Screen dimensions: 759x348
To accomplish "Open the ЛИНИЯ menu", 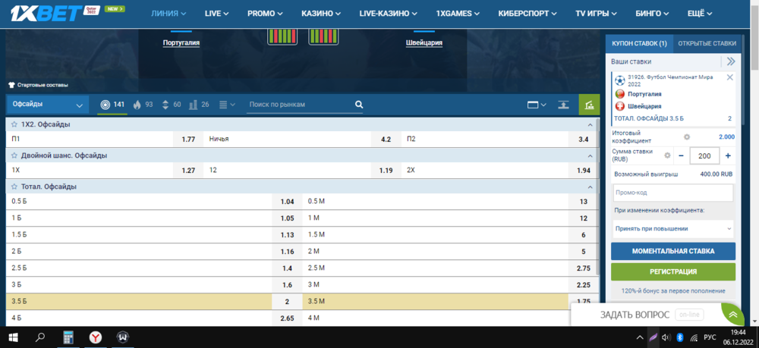I will (168, 14).
